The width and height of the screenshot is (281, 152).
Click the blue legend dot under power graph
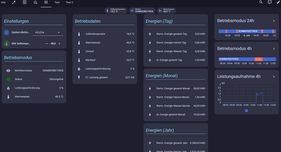[x=246, y=111]
